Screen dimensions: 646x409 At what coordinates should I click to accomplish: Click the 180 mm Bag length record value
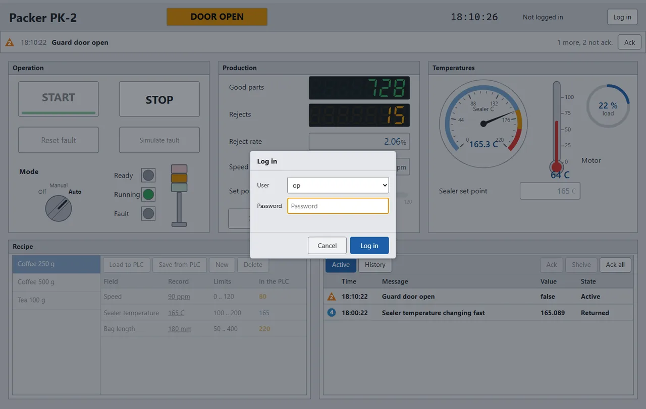[180, 329]
